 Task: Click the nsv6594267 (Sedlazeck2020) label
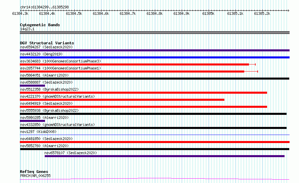(x=46, y=47)
